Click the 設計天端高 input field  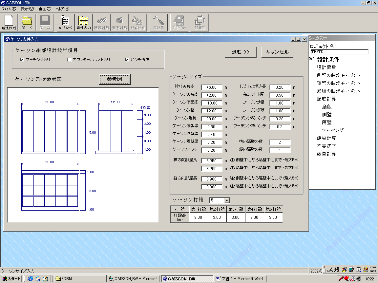211,87
